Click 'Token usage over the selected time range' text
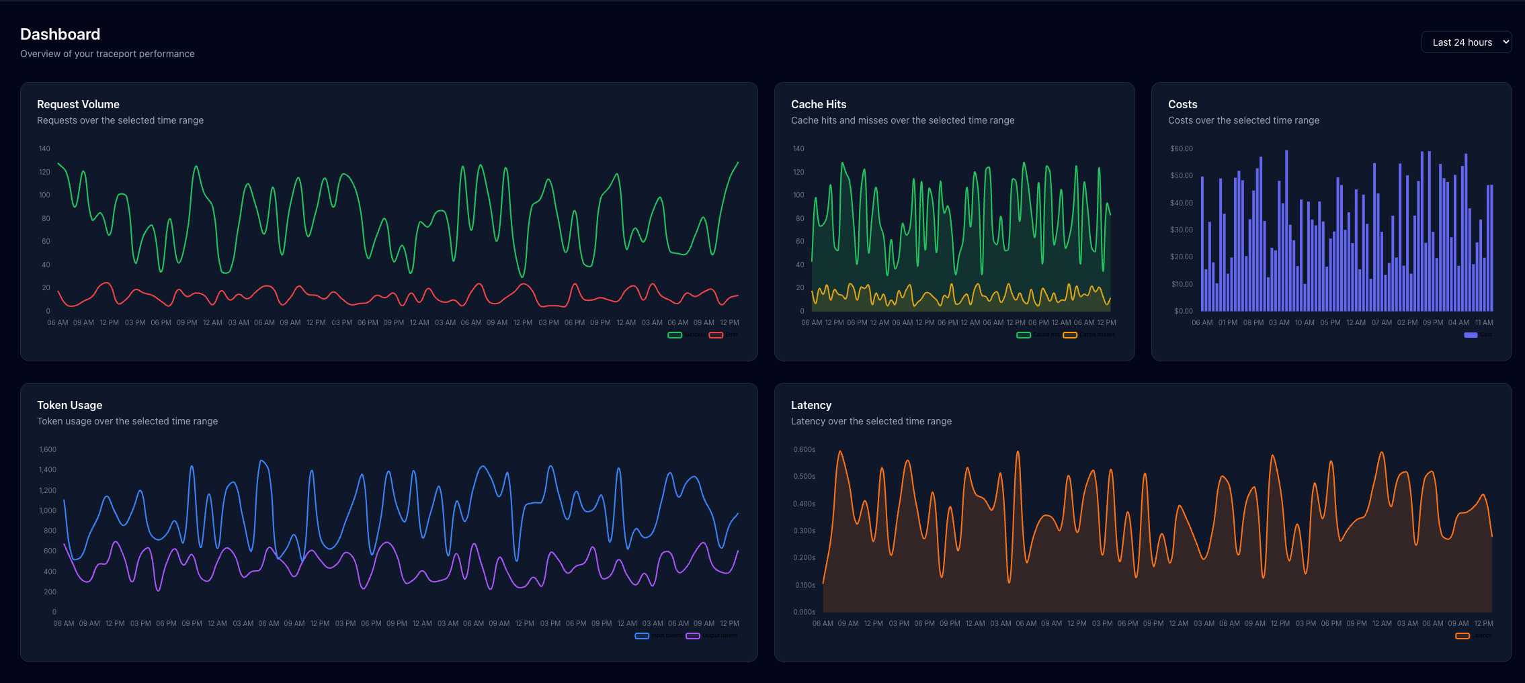Image resolution: width=1525 pixels, height=683 pixels. point(127,421)
